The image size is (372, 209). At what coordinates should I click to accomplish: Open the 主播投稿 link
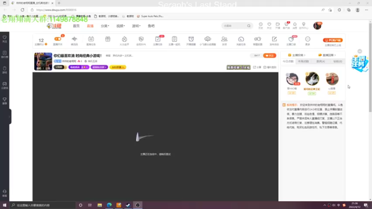(x=297, y=55)
